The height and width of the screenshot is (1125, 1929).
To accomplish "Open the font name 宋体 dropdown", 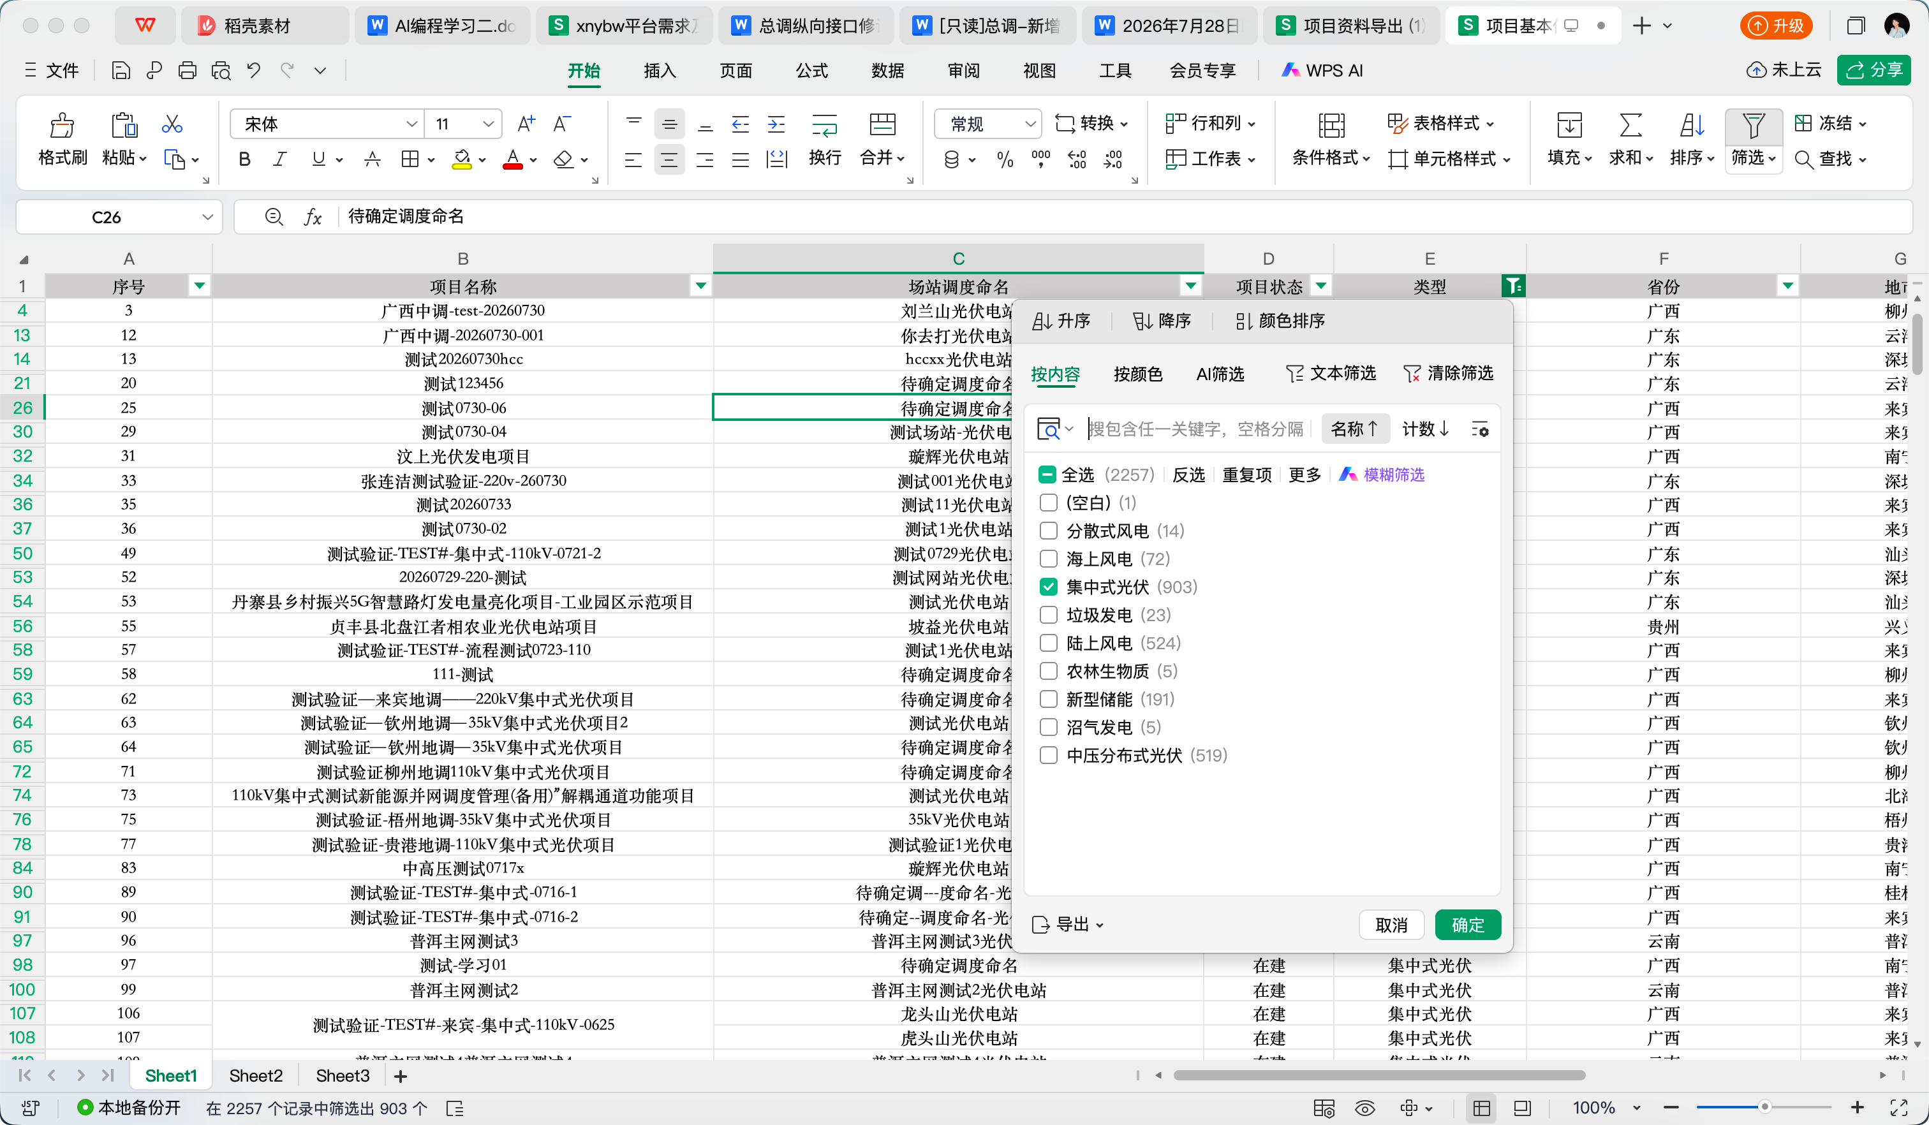I will [x=412, y=123].
